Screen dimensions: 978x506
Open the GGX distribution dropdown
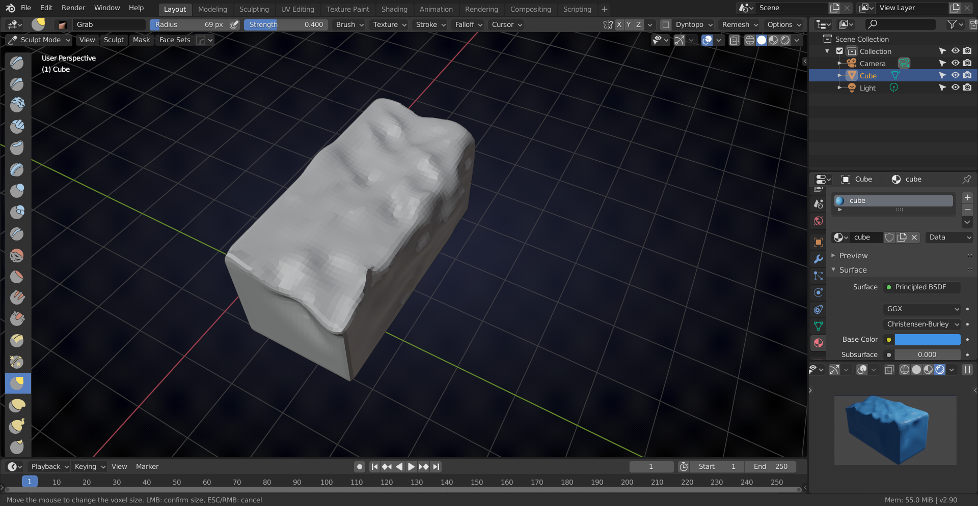pos(922,309)
